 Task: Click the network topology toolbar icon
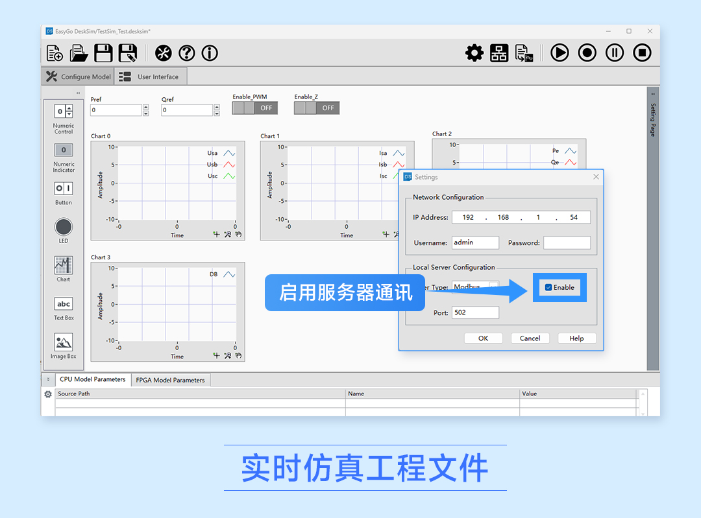tap(499, 53)
